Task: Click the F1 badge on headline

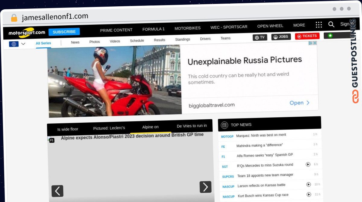Action: [x=52, y=140]
